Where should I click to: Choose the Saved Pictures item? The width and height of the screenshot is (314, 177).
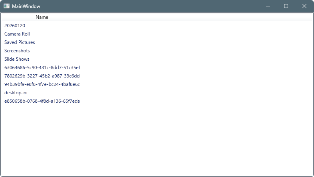[20, 42]
